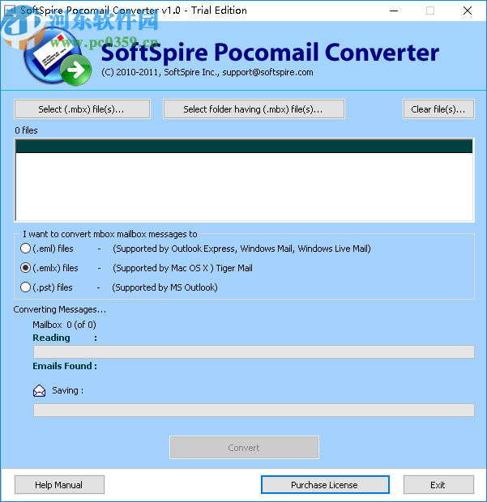Click the '0 files' count label

(26, 130)
